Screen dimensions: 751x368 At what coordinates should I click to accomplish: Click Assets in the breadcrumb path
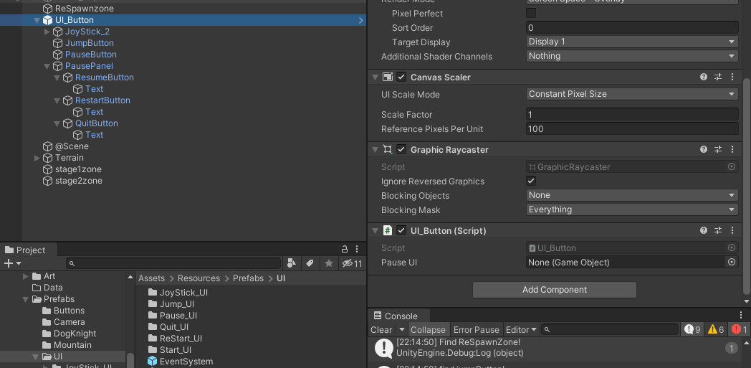[x=151, y=278]
